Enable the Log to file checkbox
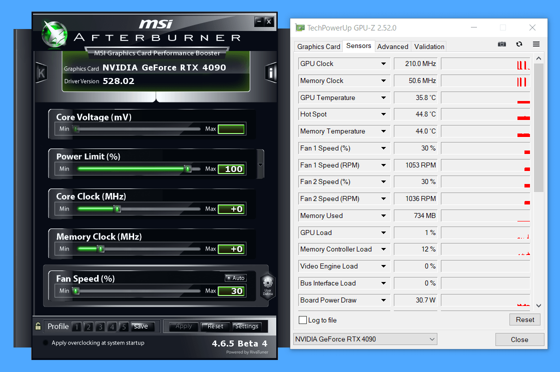 coord(302,320)
